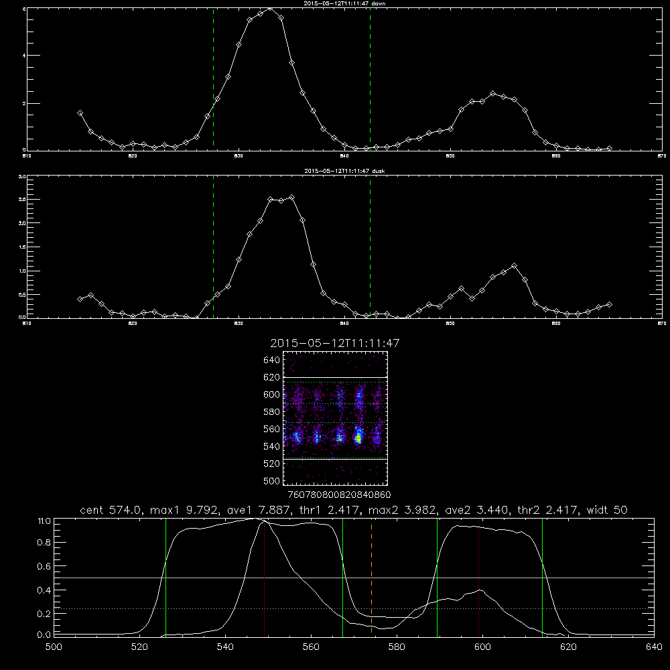Click the highest diamond marker of the dawn curve
The image size is (670, 670).
270,8
